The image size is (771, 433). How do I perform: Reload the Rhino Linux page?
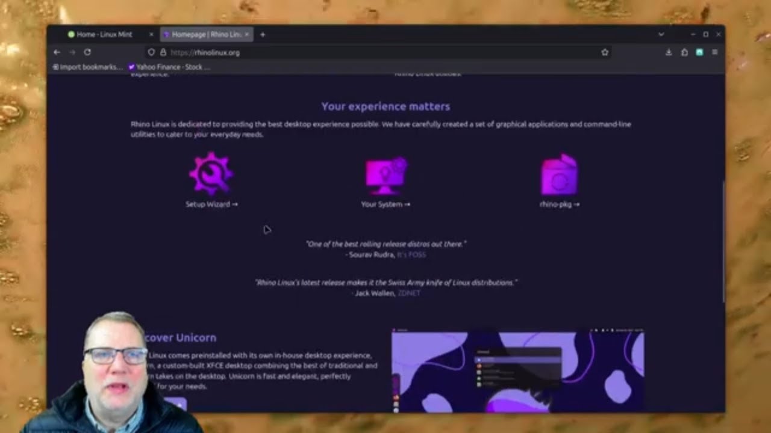click(x=87, y=52)
